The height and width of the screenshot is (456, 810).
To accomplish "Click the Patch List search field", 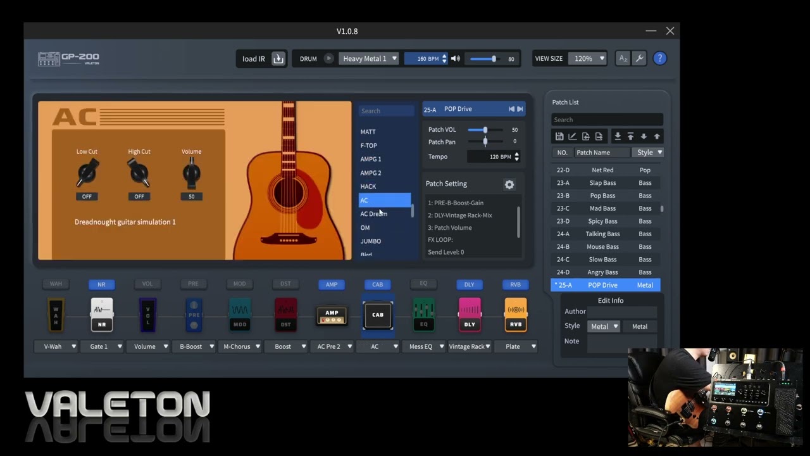I will point(607,120).
